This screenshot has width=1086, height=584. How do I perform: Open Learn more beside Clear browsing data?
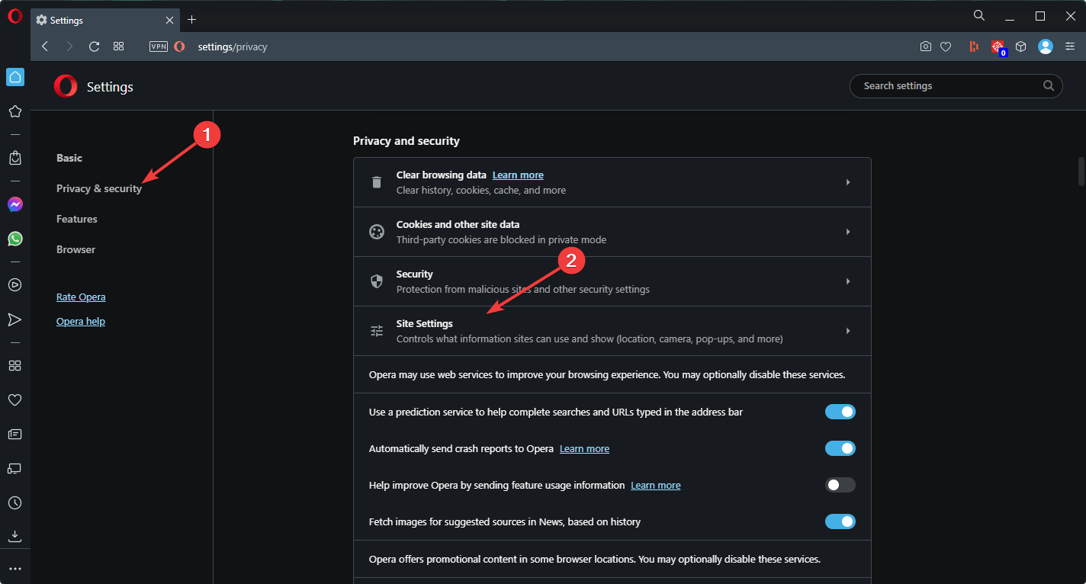[x=518, y=175]
